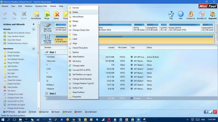This screenshot has height=122, width=218.
Task: Choose Explore in the context menu
Action: [x=83, y=52]
